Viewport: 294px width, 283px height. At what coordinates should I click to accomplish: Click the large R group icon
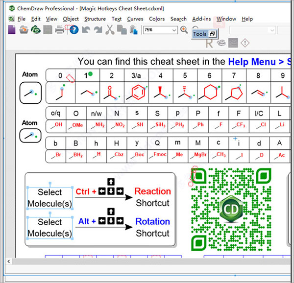(x=209, y=44)
